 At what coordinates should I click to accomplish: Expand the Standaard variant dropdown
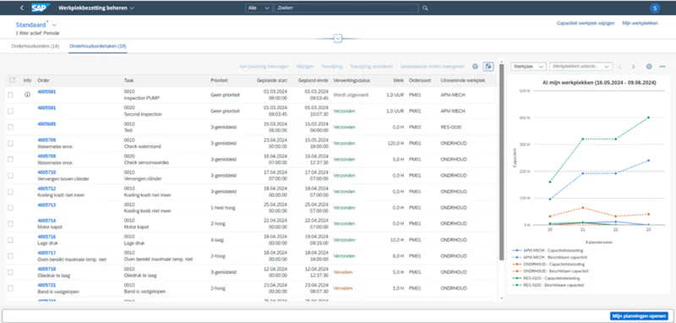pyautogui.click(x=54, y=25)
